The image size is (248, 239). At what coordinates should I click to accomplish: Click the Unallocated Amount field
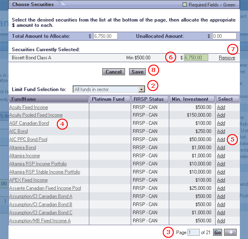(x=224, y=36)
